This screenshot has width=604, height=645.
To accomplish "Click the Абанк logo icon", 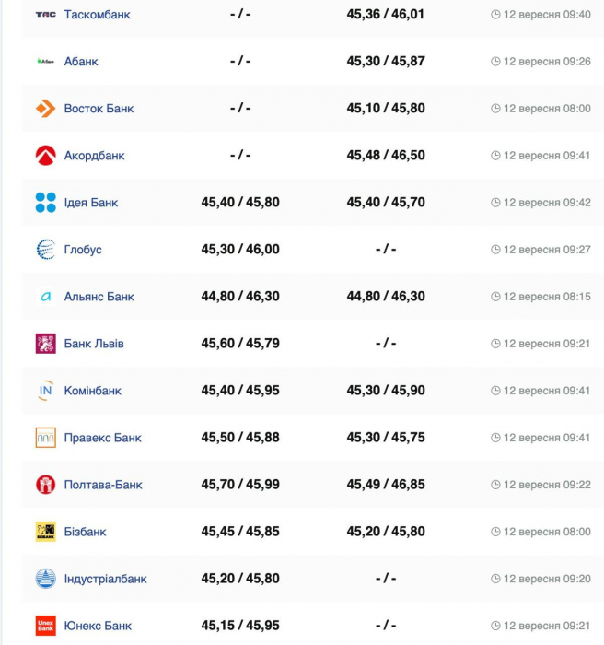I will point(46,62).
